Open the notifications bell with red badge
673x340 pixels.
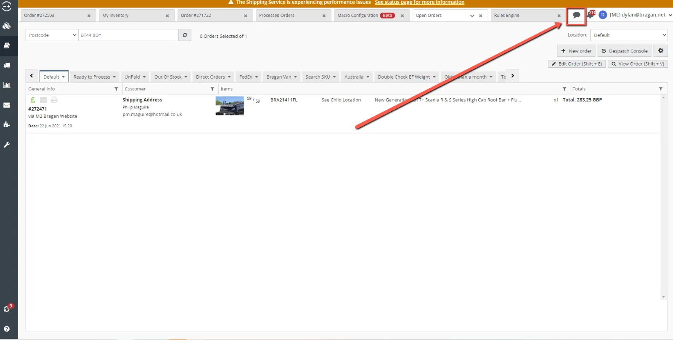coord(591,15)
